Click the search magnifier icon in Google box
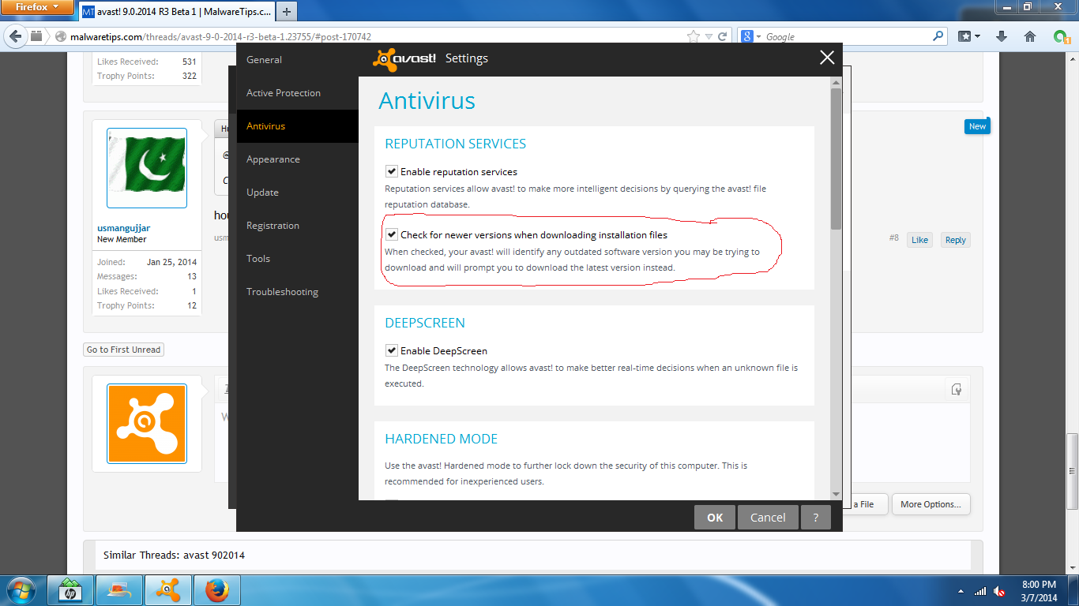Image resolution: width=1079 pixels, height=606 pixels. pyautogui.click(x=938, y=36)
